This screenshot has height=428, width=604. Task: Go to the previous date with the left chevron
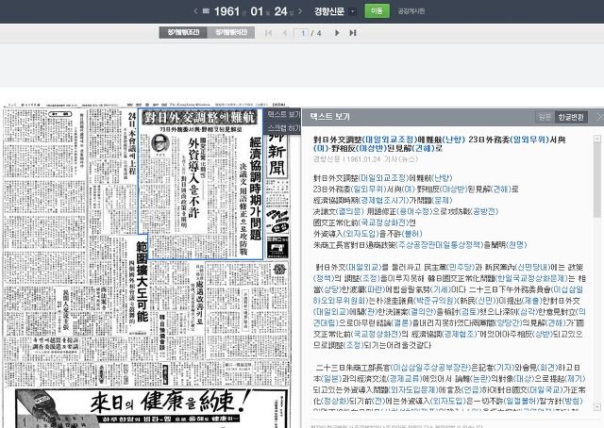(x=195, y=11)
